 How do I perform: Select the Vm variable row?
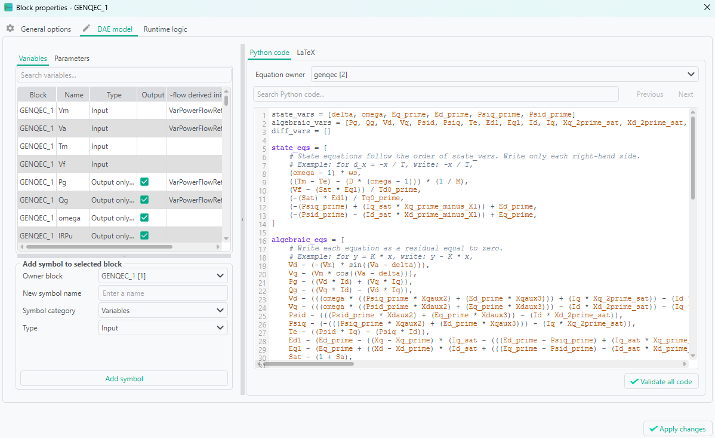[x=120, y=111]
